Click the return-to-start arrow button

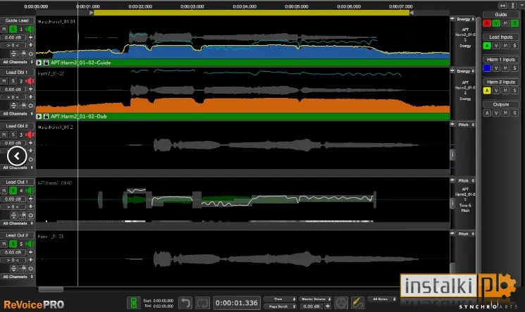(185, 303)
